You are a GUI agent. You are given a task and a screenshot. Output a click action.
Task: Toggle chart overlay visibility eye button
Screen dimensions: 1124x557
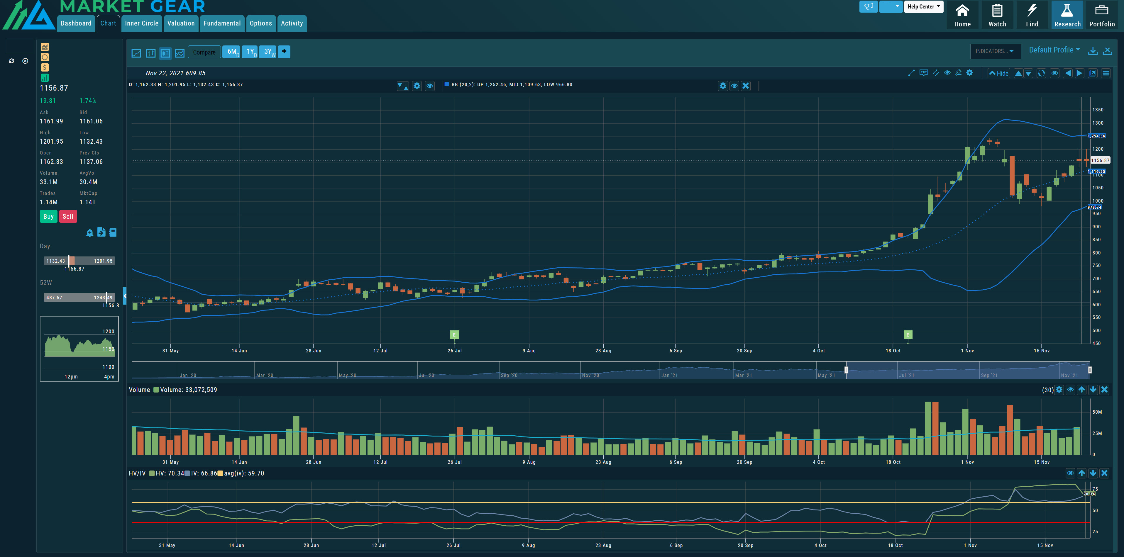click(1054, 73)
